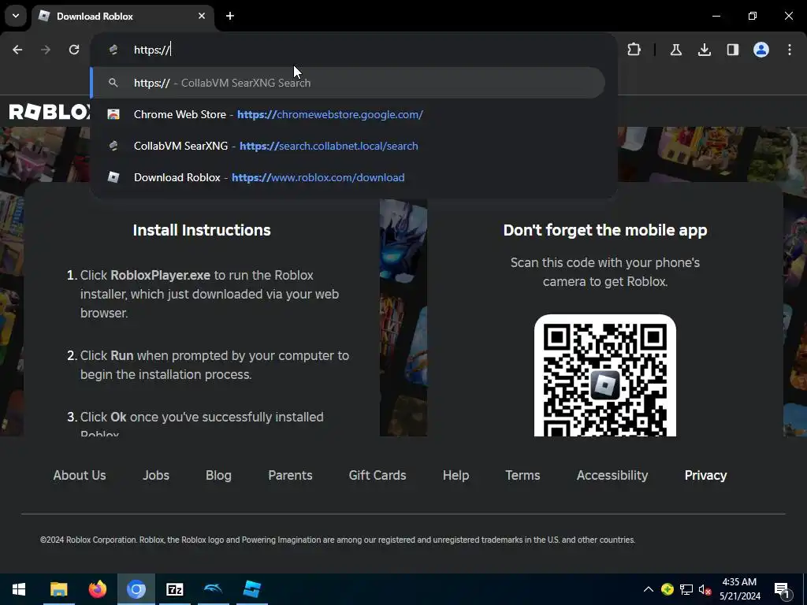Image resolution: width=807 pixels, height=605 pixels.
Task: Toggle the side panel icon
Action: 733,50
